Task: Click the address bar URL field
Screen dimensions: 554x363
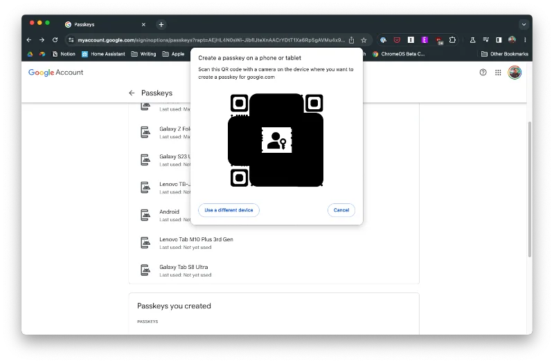Action: [211, 40]
